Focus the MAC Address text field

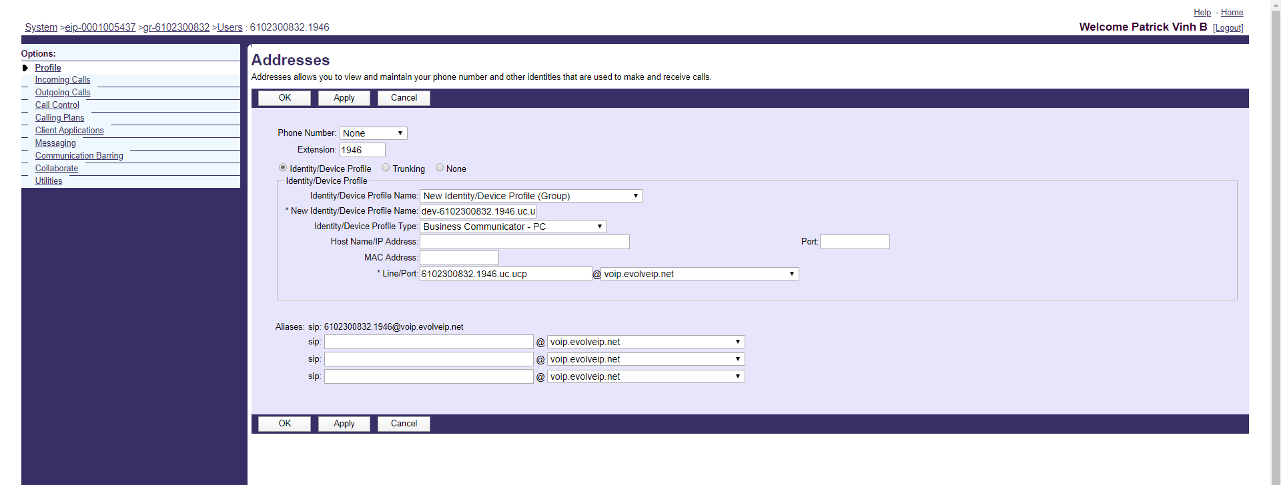click(459, 258)
